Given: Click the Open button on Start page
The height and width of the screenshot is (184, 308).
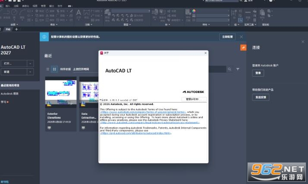Looking at the screenshot, I should click(x=14, y=64).
